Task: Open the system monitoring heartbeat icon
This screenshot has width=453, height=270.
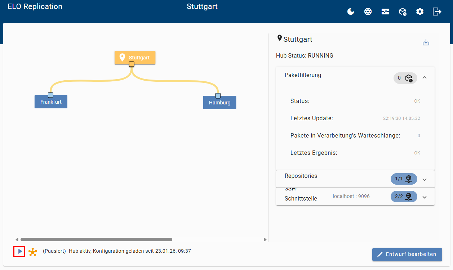Action: coord(385,12)
